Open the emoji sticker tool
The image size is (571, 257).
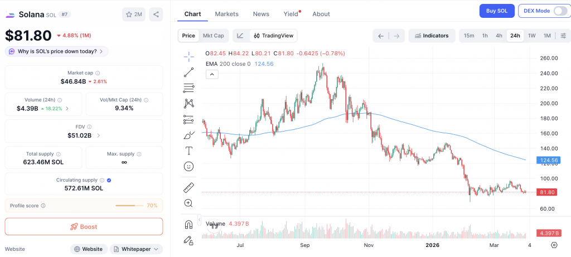tap(188, 166)
